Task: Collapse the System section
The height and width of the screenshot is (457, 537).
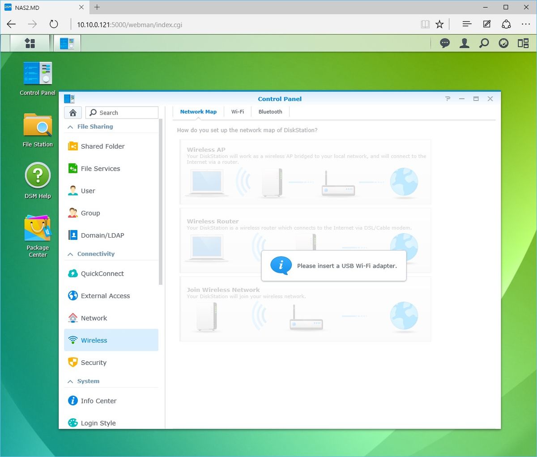Action: click(70, 382)
